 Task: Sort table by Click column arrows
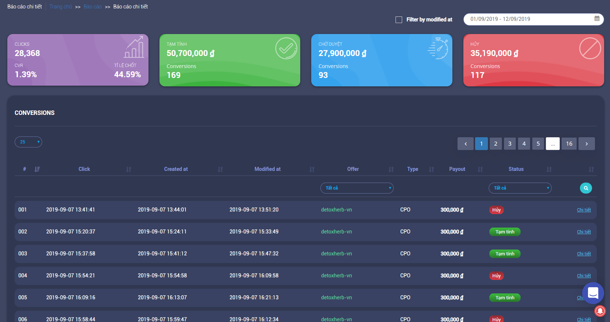129,169
